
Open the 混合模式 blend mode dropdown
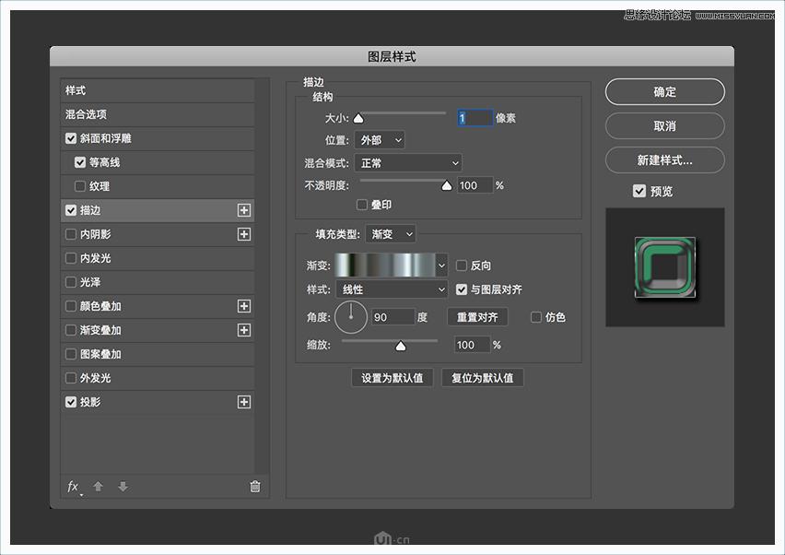click(408, 162)
